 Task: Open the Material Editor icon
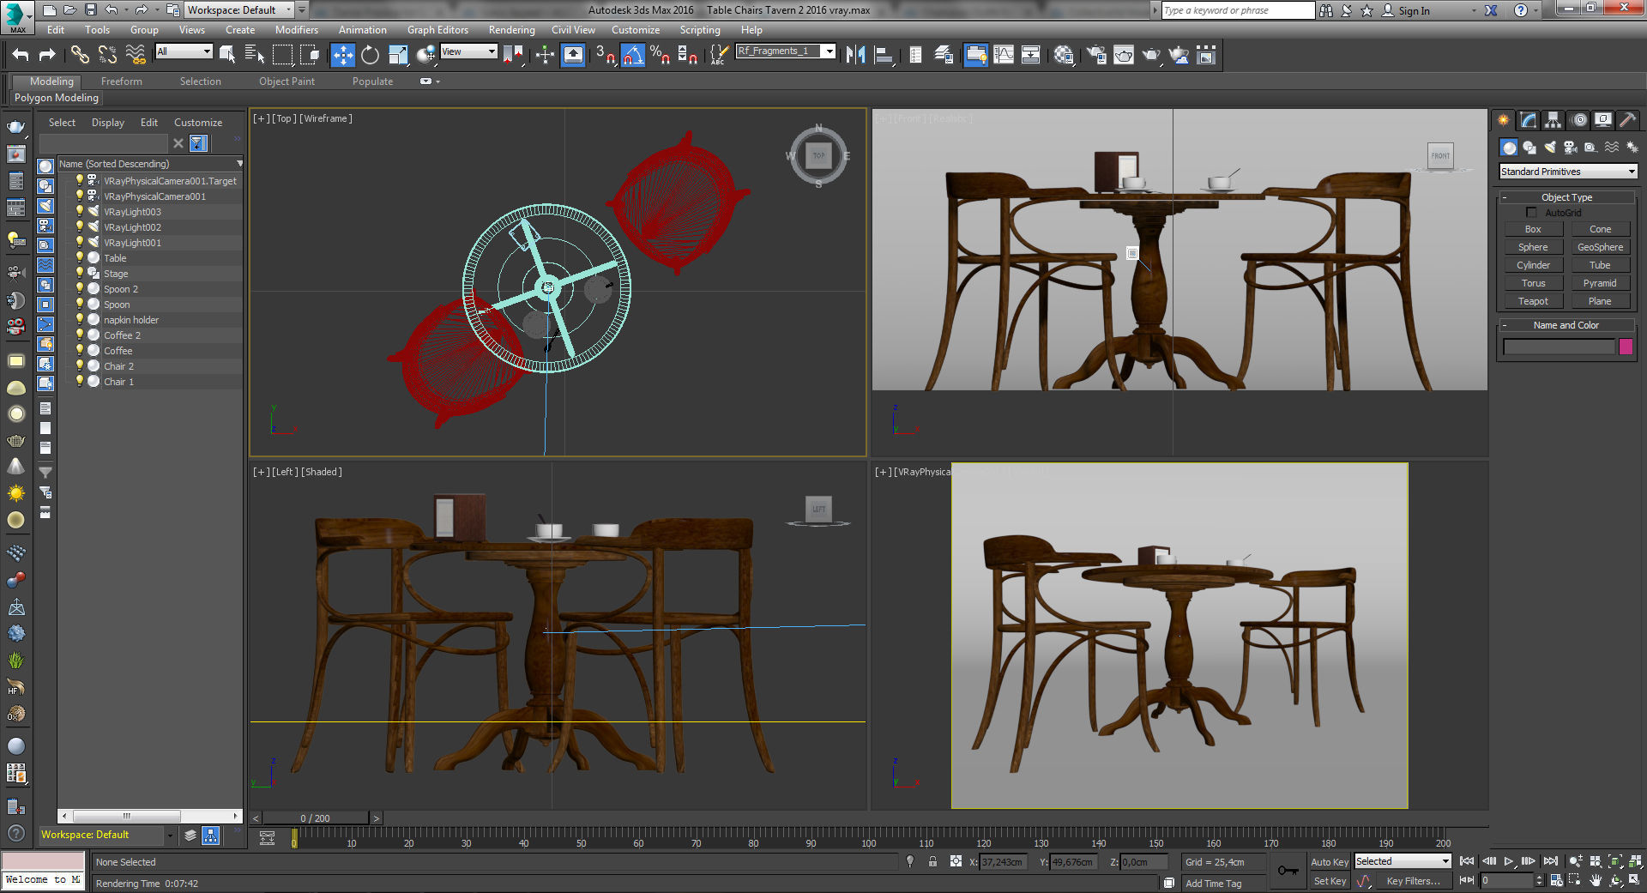pyautogui.click(x=1064, y=55)
